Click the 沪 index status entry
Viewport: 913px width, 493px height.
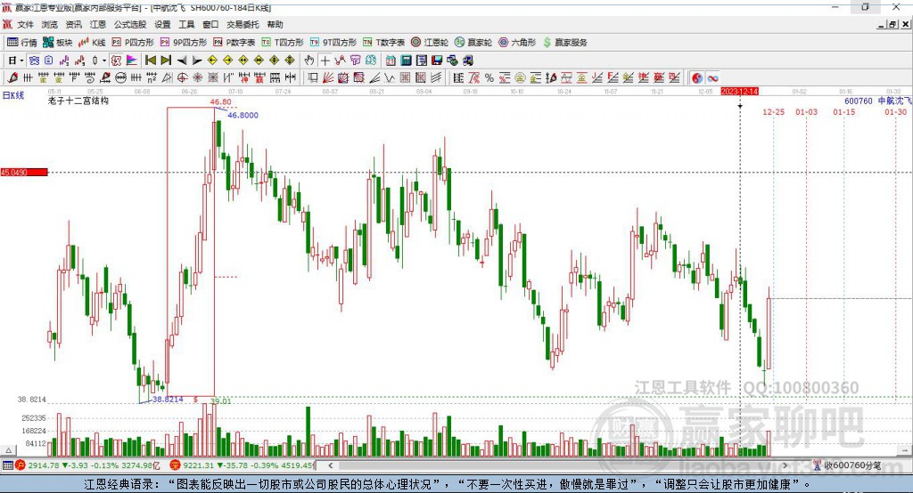86,465
